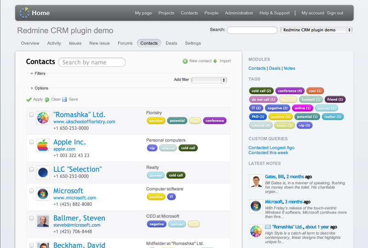The image size is (368, 248).
Task: Click Romashka flower icon in Latest Notes
Action: coord(256,231)
